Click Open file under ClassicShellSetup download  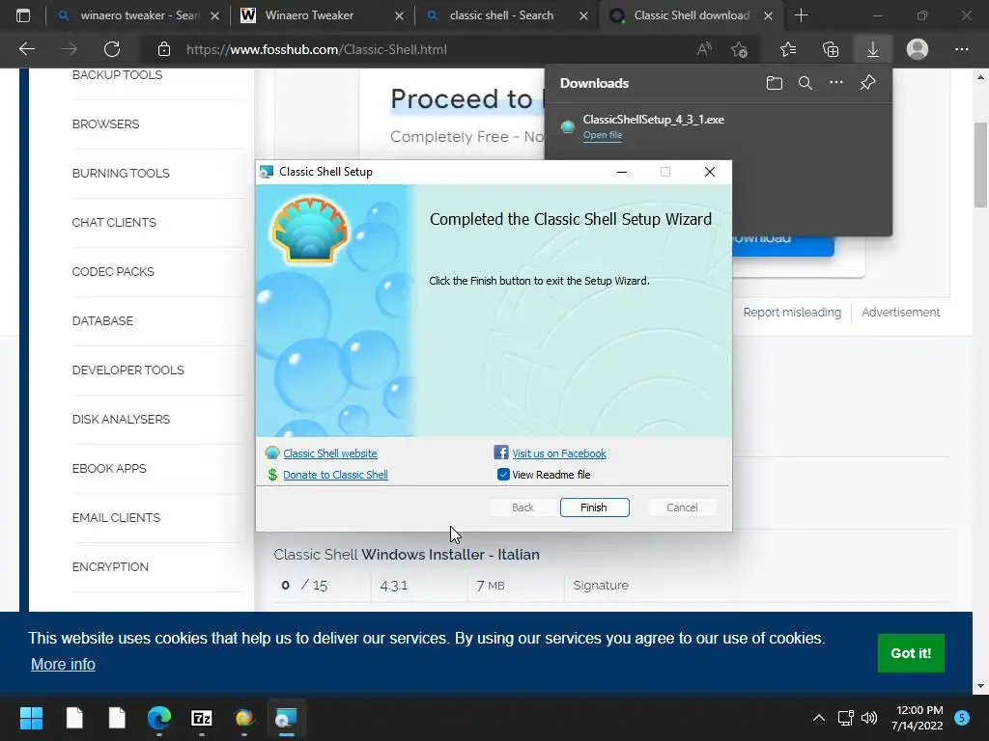tap(603, 135)
